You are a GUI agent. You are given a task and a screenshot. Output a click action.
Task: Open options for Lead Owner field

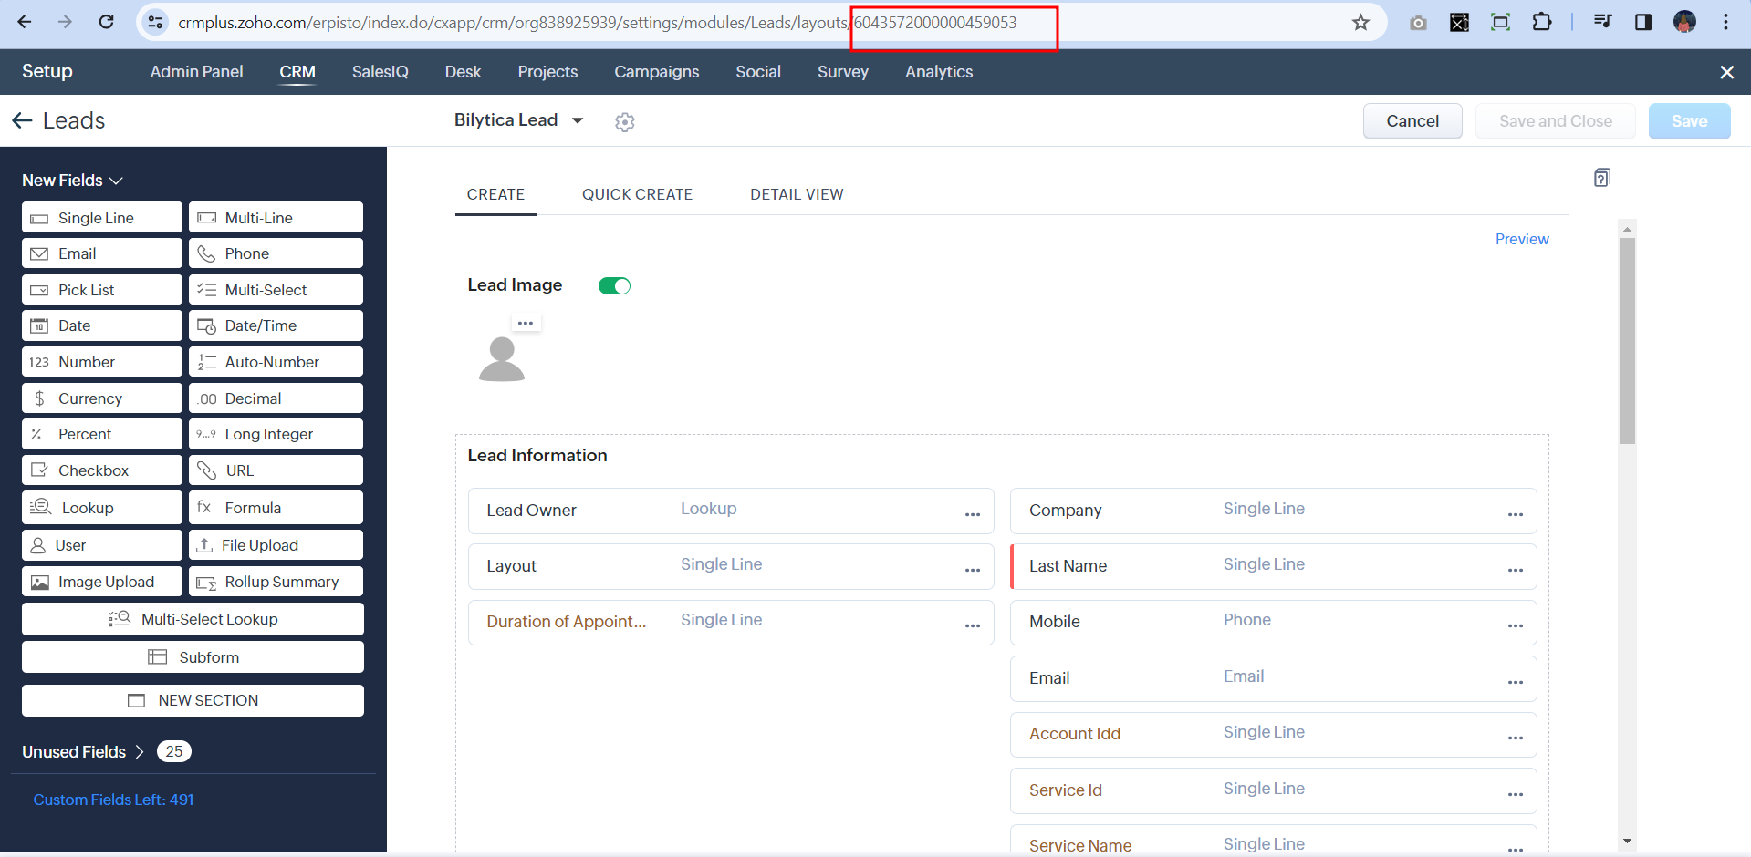(973, 514)
